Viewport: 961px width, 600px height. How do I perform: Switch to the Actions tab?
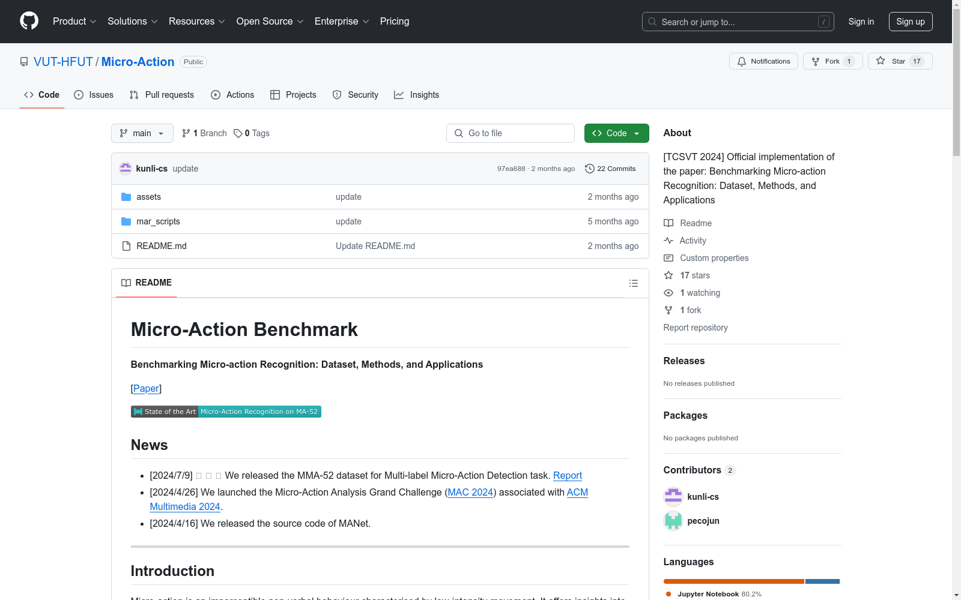tap(232, 95)
